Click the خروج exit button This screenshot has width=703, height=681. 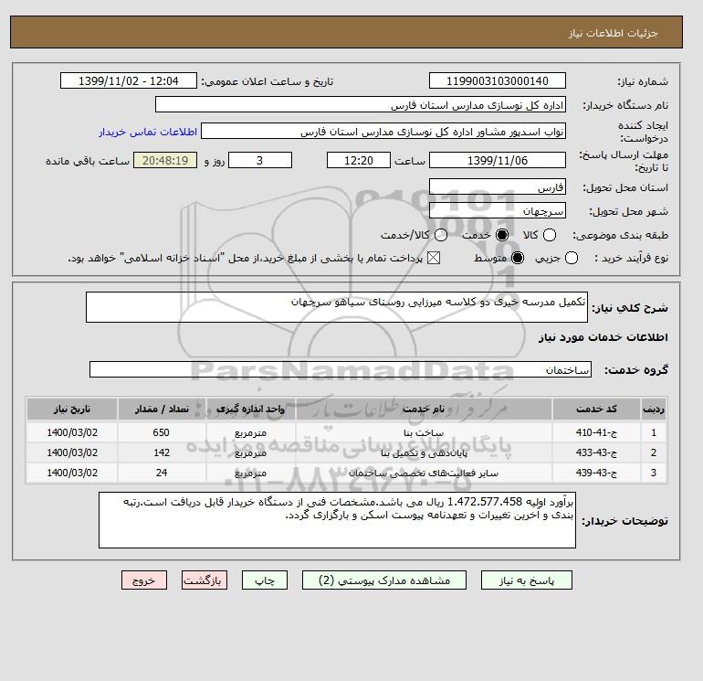144,580
